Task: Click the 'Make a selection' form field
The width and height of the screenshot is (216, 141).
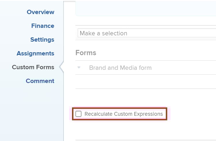Action: click(x=147, y=33)
